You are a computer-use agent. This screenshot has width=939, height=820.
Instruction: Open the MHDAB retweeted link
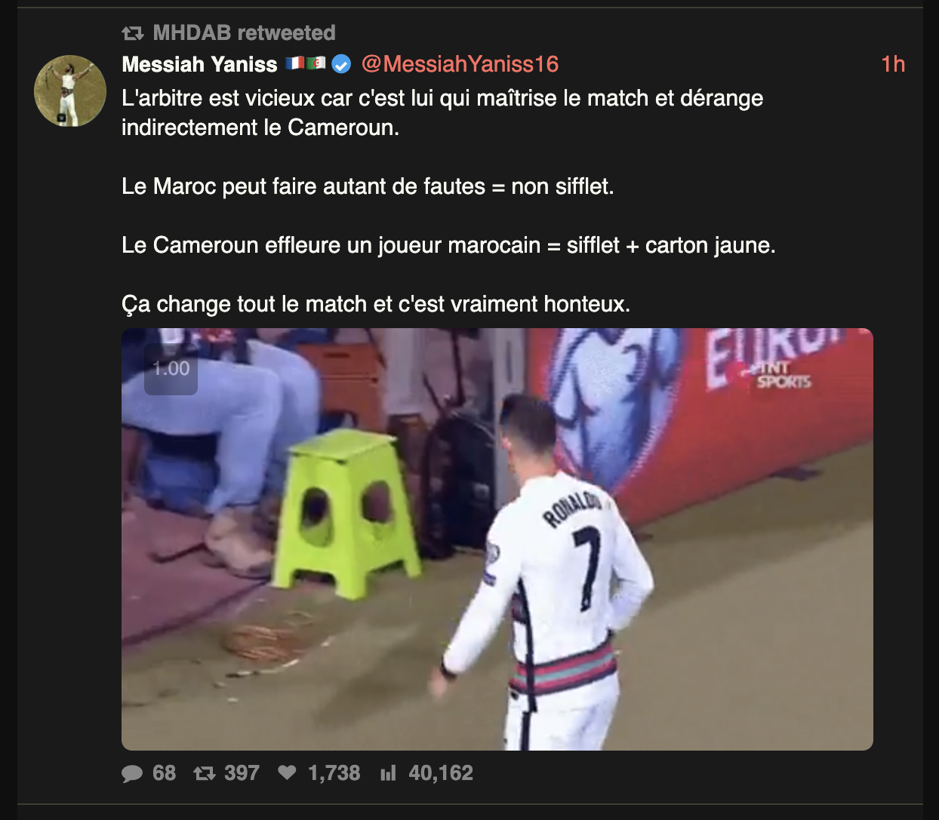coord(244,33)
